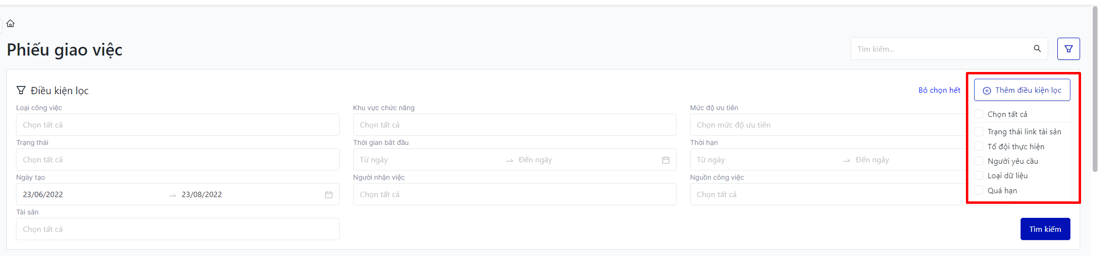
Task: Open the Người nhận việc dropdown
Action: tap(514, 195)
